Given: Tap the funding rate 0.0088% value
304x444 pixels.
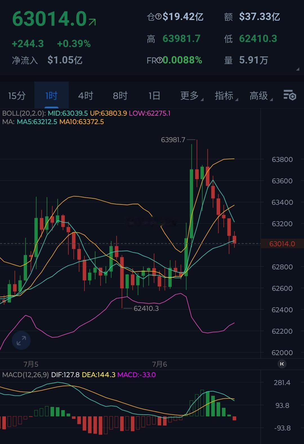Looking at the screenshot, I should coord(182,60).
